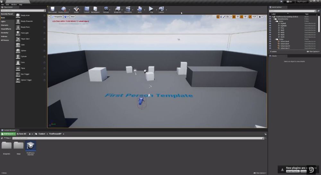Open Play options dropdown arrow
The width and height of the screenshot is (321, 175).
[x=156, y=10]
